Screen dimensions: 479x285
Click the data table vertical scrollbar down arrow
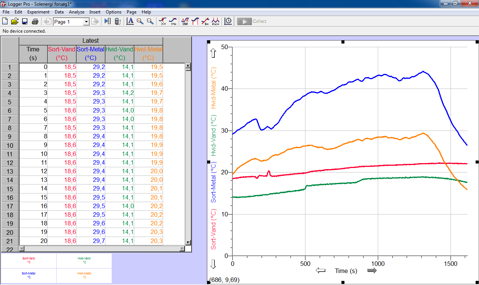click(x=189, y=242)
